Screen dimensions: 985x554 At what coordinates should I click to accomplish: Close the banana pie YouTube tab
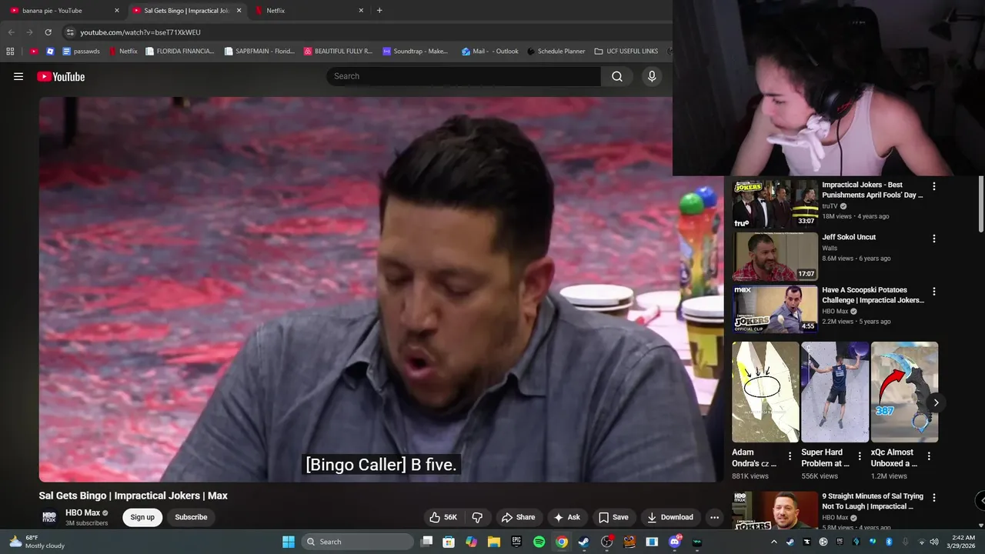[x=117, y=11]
